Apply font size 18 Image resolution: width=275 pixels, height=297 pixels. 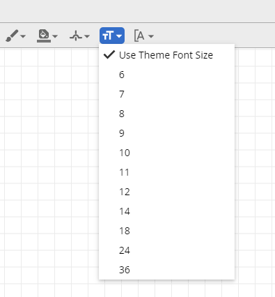tap(166, 231)
